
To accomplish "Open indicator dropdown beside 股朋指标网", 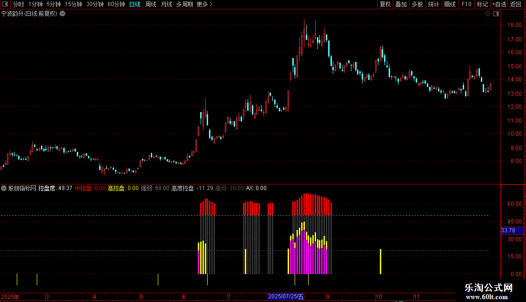I will pyautogui.click(x=4, y=188).
